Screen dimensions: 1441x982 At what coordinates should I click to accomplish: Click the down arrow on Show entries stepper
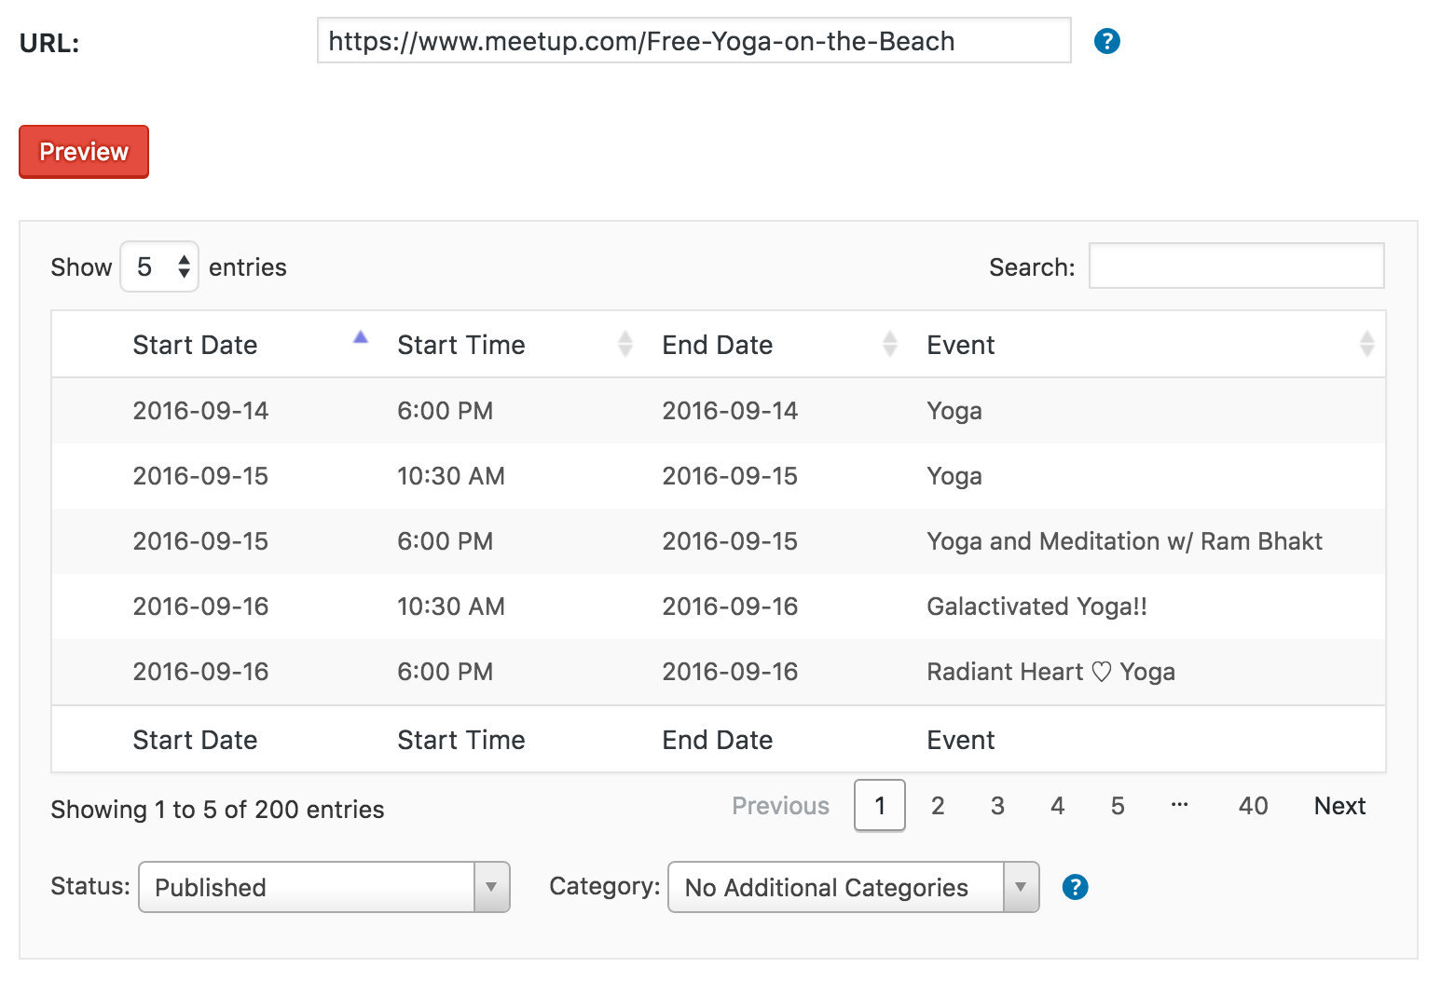(x=185, y=275)
